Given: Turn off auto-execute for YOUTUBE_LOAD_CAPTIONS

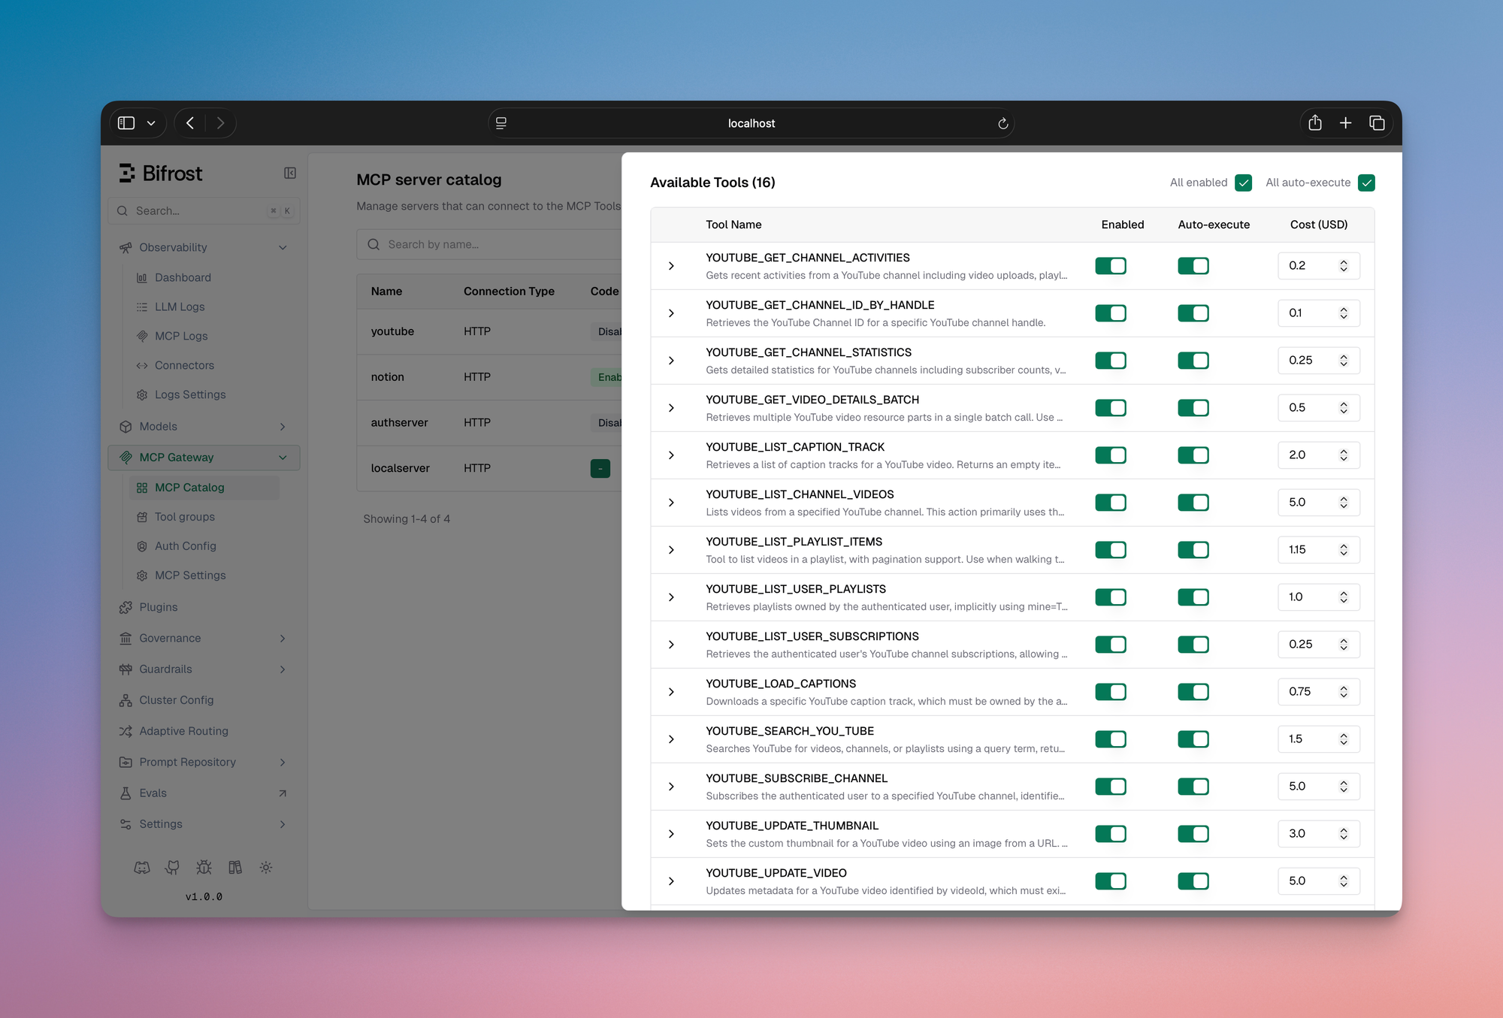Looking at the screenshot, I should point(1193,692).
